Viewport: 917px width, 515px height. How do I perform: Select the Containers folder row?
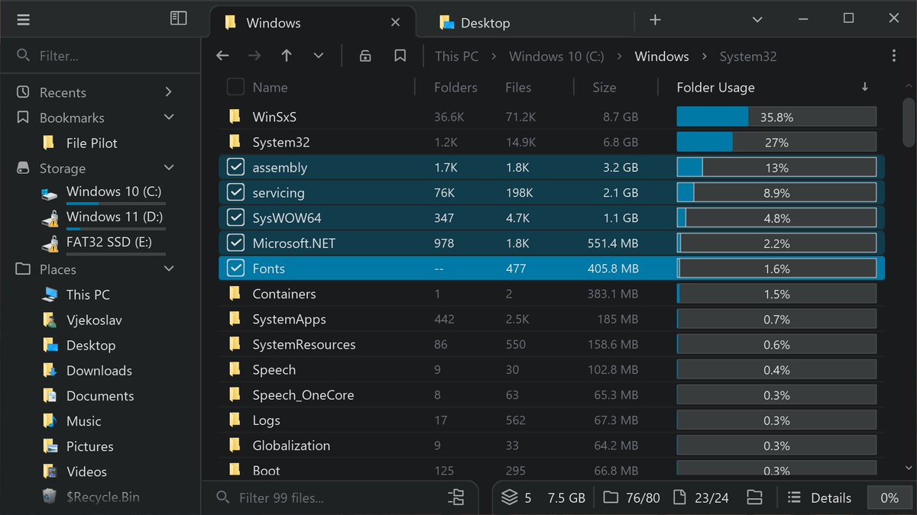tap(552, 294)
